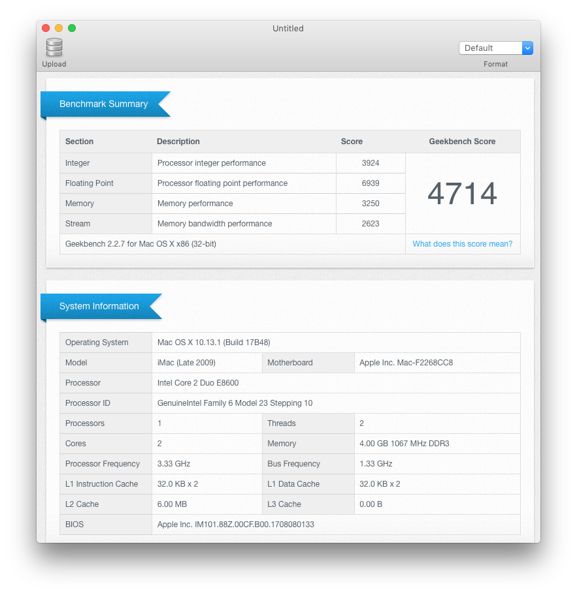Click the yellow minimize window button
The width and height of the screenshot is (577, 595).
(59, 28)
